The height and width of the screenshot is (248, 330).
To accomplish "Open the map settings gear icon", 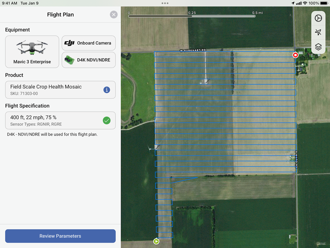I will (x=318, y=18).
